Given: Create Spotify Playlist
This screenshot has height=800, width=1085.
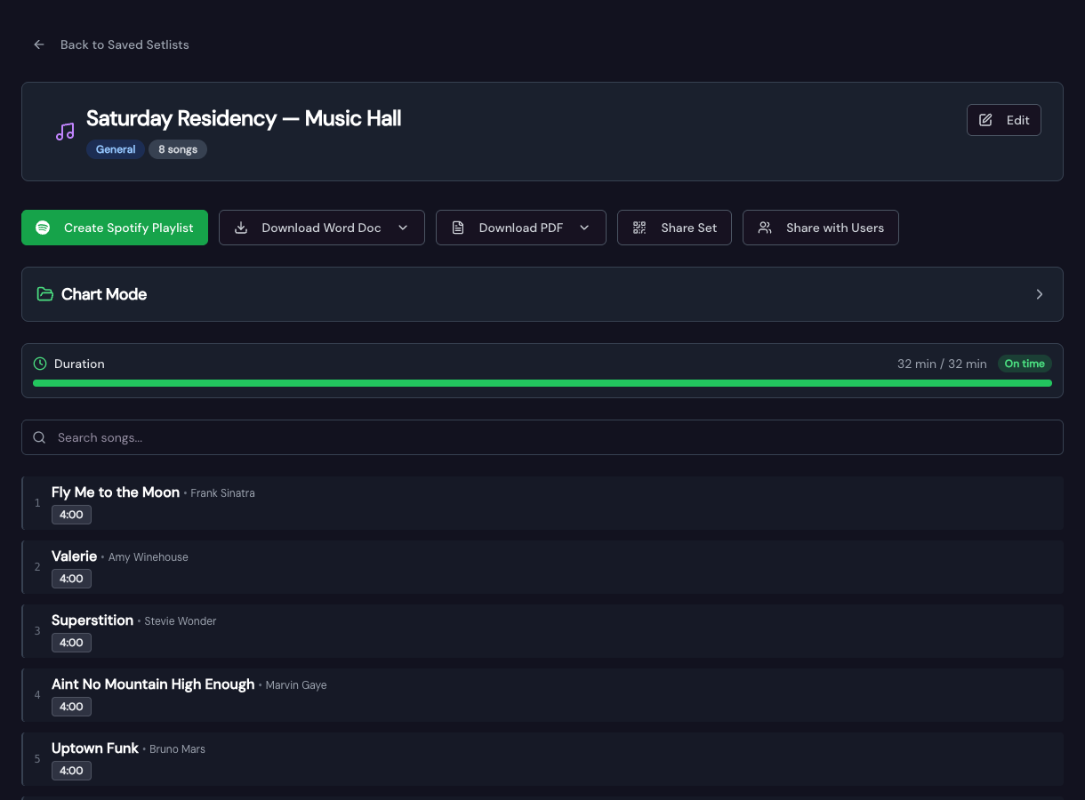Looking at the screenshot, I should [115, 228].
